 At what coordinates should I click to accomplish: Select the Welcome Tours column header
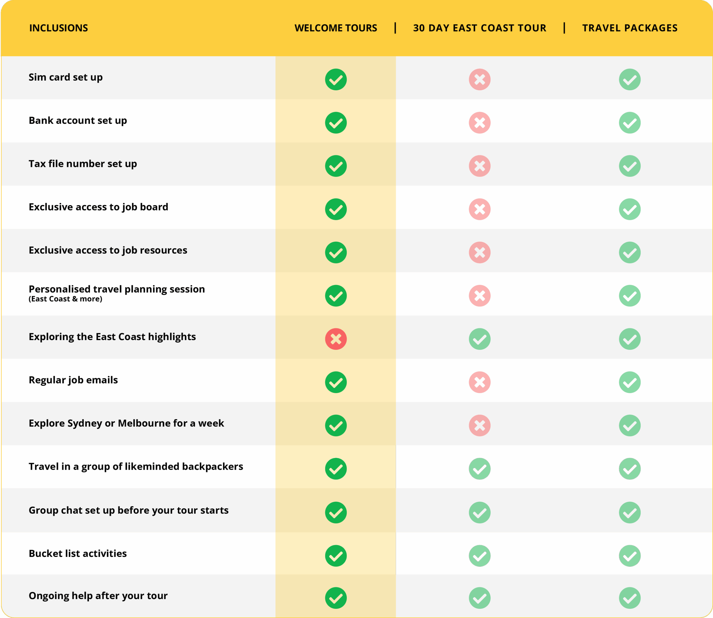(336, 28)
